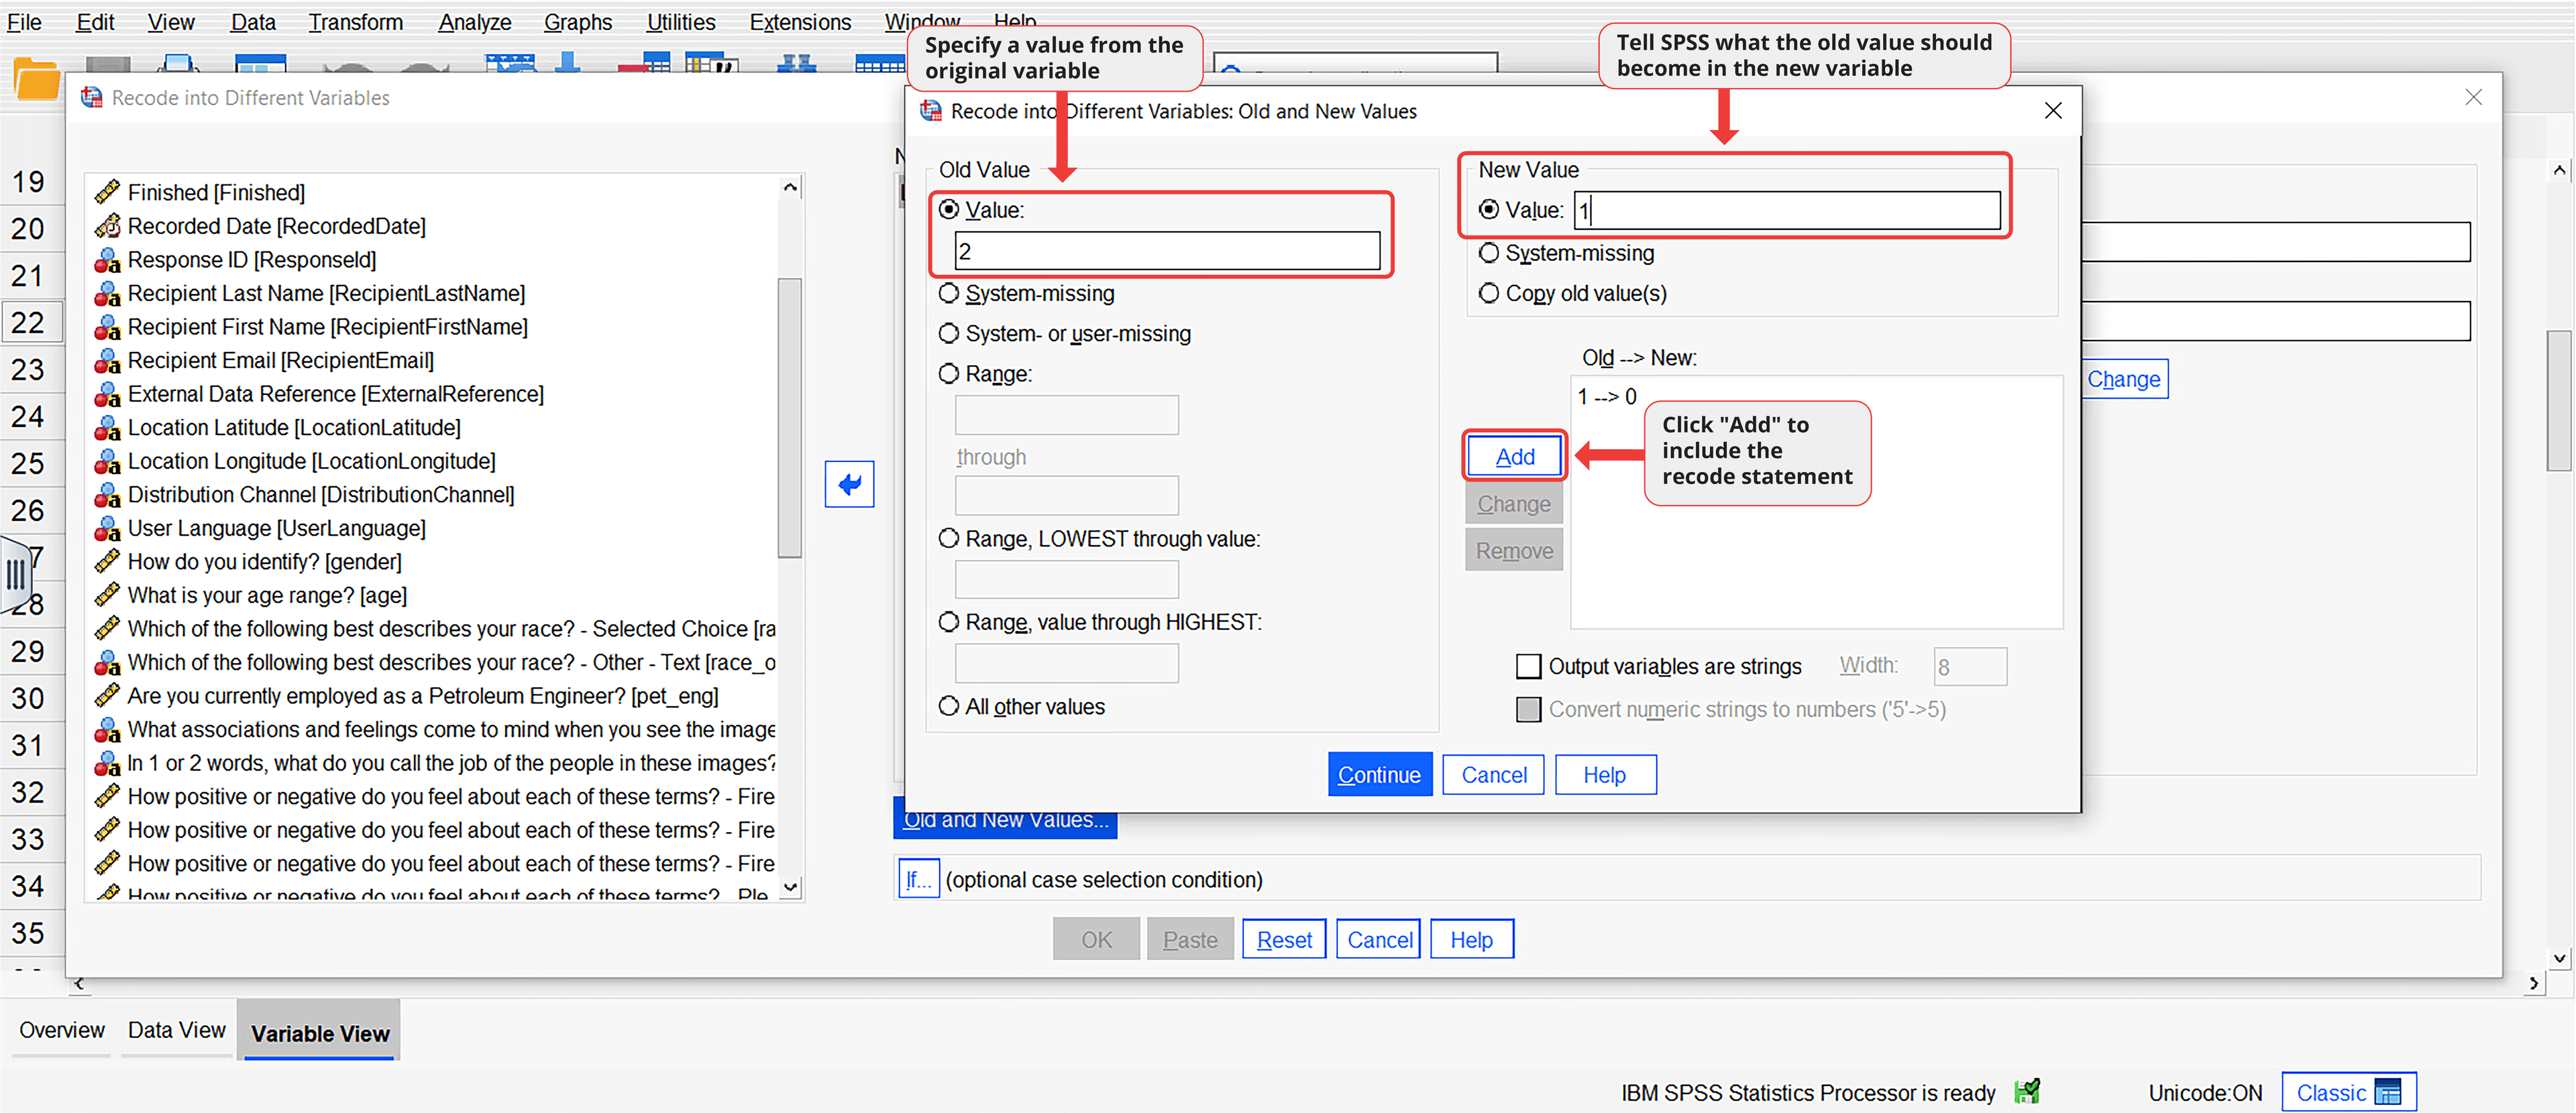
Task: Open the Analyze menu
Action: (475, 22)
